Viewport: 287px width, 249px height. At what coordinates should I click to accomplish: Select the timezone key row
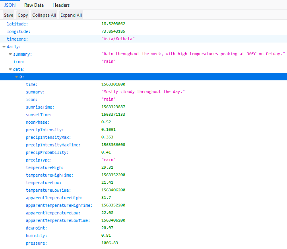[17, 39]
